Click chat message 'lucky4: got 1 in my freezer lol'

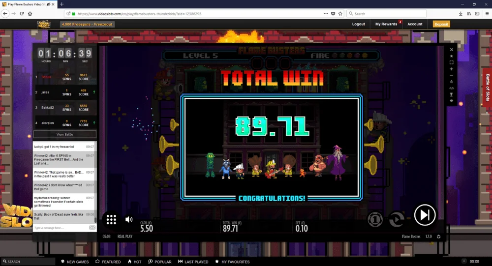(64, 147)
